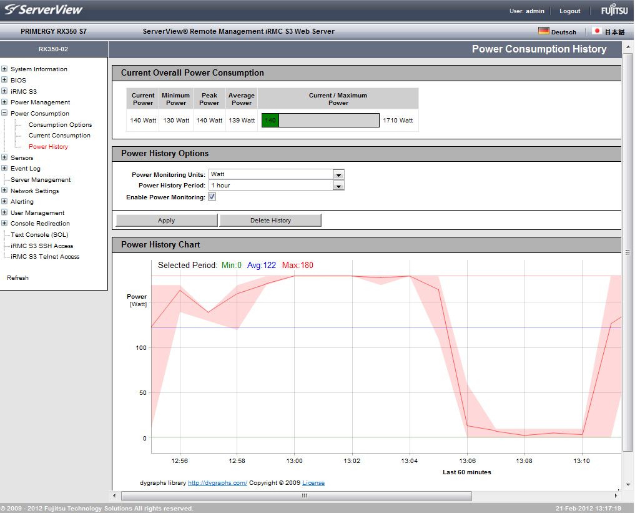635x513 pixels.
Task: Click the '139 Watt' average power cell
Action: (242, 120)
